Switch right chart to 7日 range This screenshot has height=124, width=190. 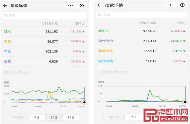click(x=134, y=117)
